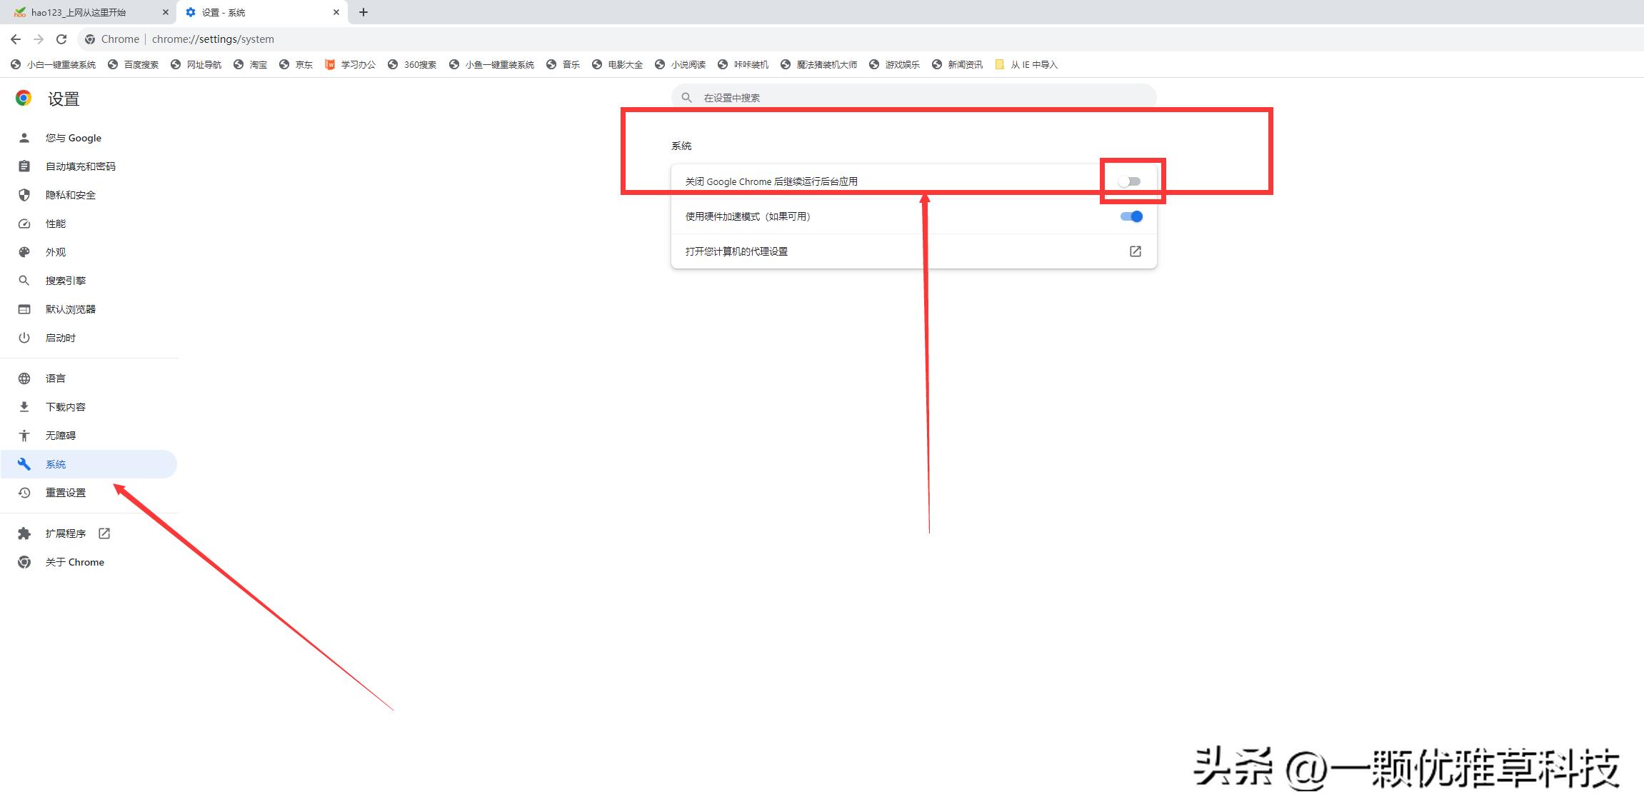Select 性能 in the settings sidebar

point(56,223)
